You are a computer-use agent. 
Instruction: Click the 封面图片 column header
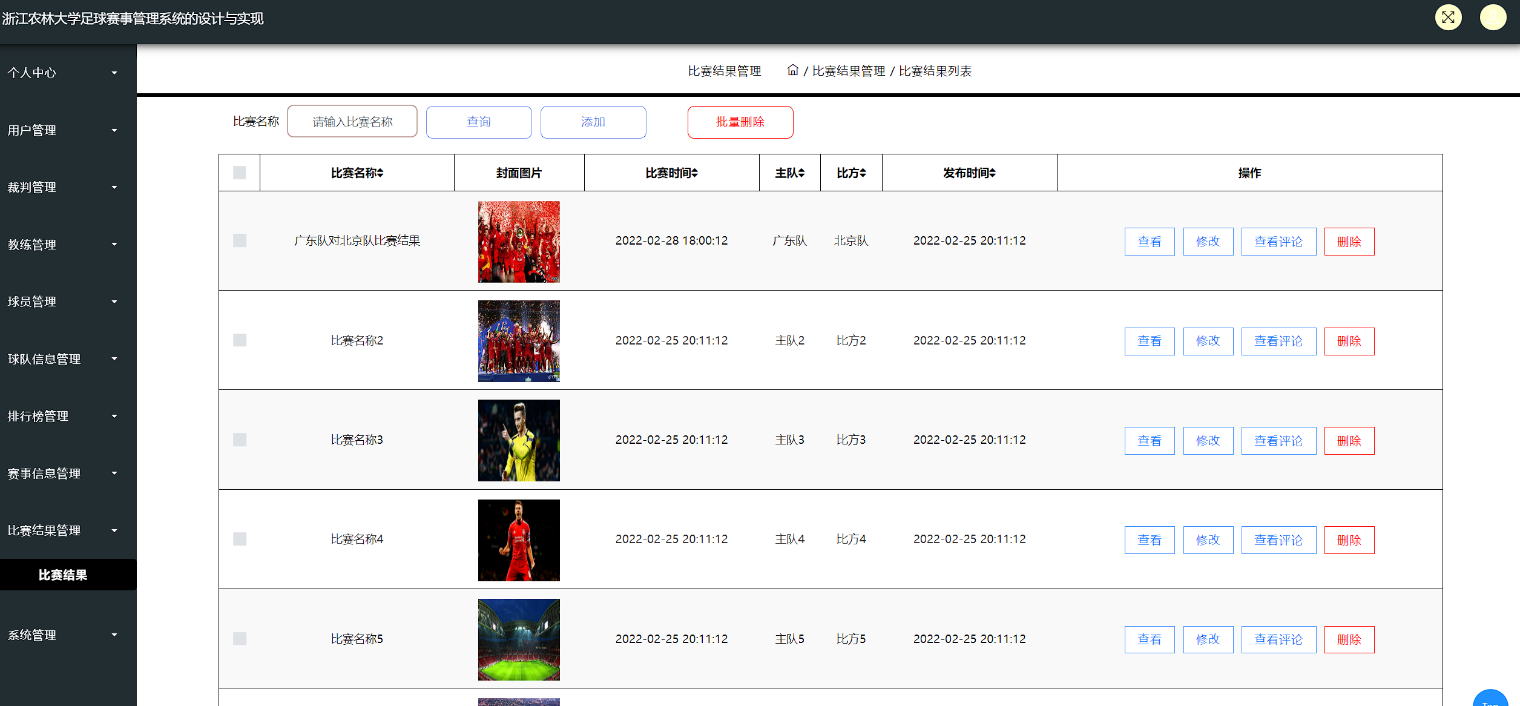(x=519, y=173)
